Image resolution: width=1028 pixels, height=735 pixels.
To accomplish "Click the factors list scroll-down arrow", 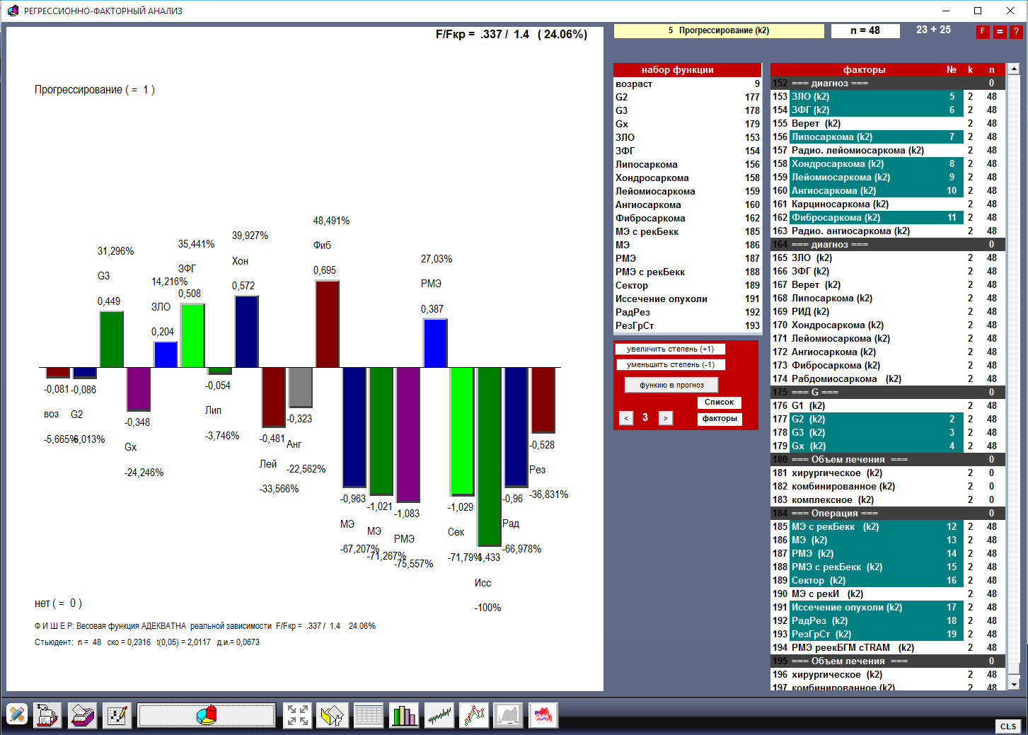I will point(1014,684).
